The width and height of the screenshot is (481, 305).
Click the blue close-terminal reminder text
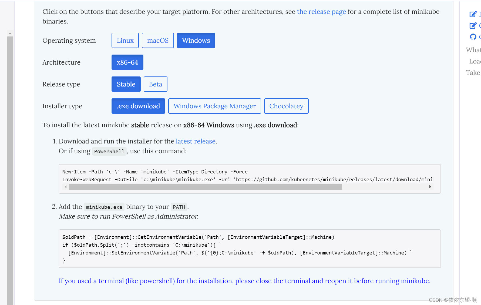tap(244, 281)
